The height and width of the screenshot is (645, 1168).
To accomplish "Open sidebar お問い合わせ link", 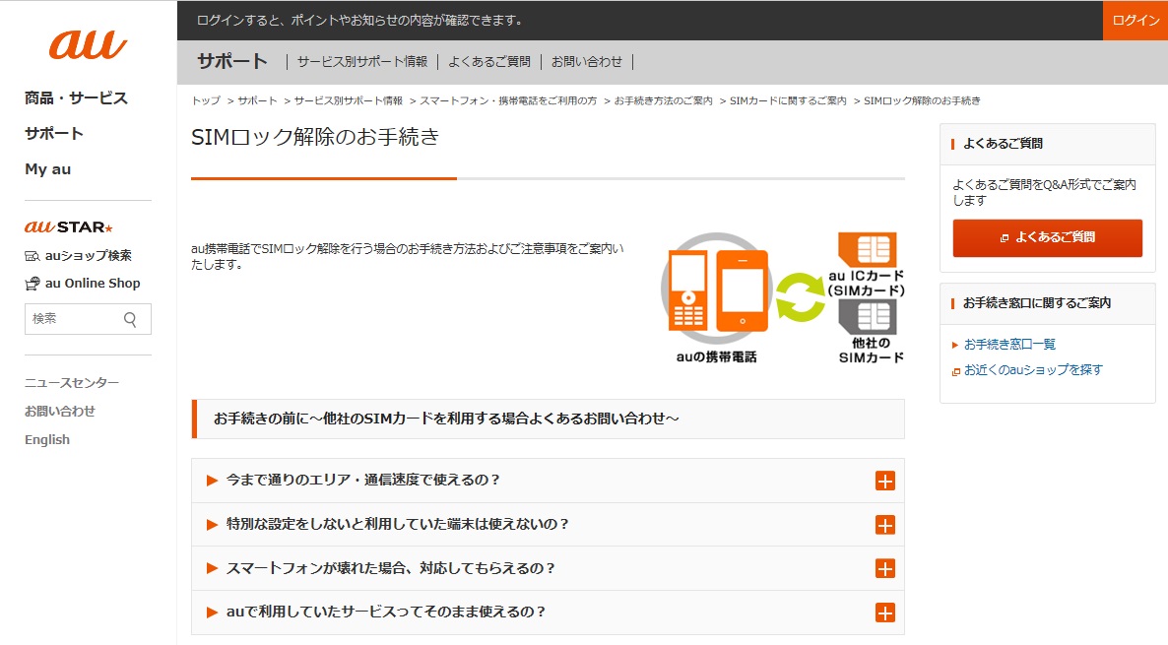I will [60, 412].
